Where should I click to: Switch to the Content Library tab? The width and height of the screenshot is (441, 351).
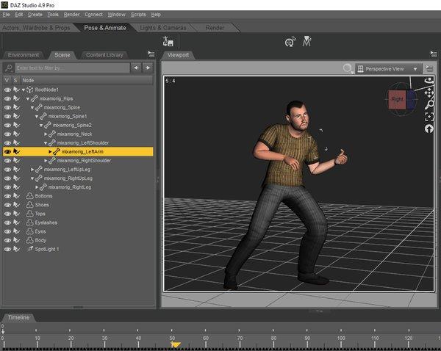point(105,55)
